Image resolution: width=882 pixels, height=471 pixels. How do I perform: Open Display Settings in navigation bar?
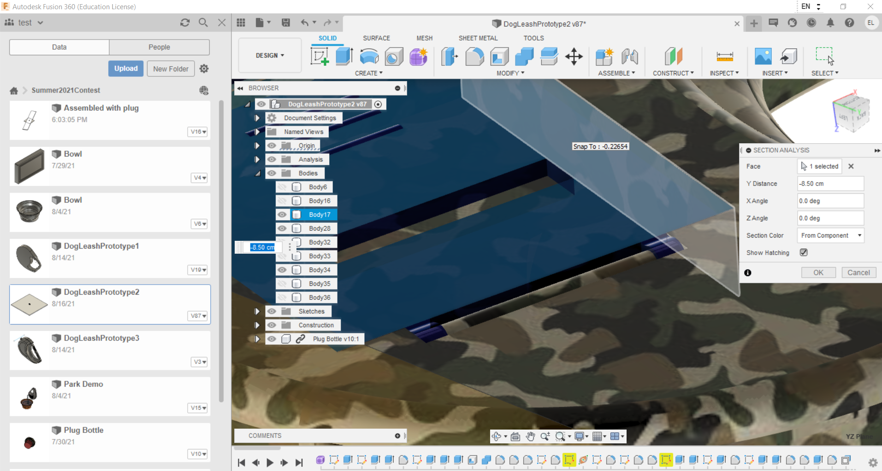[x=579, y=436]
